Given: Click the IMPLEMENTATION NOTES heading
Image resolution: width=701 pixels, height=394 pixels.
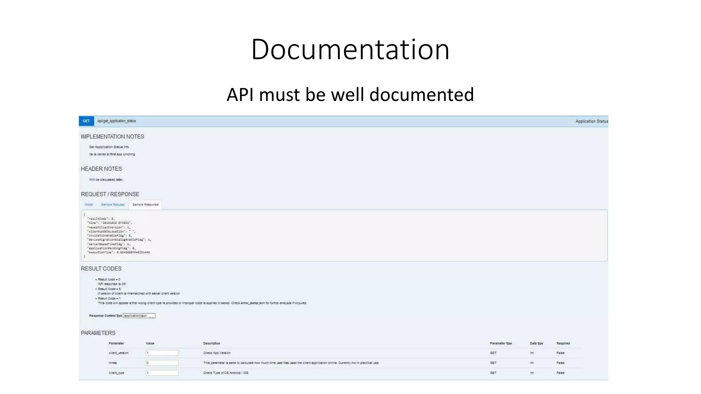Looking at the screenshot, I should [113, 136].
